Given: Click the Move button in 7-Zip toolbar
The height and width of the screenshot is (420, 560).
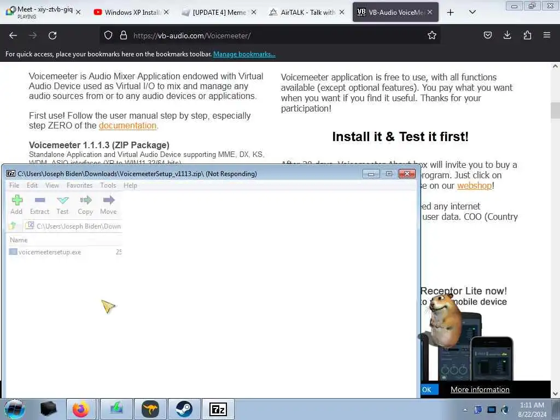Looking at the screenshot, I should pos(109,205).
